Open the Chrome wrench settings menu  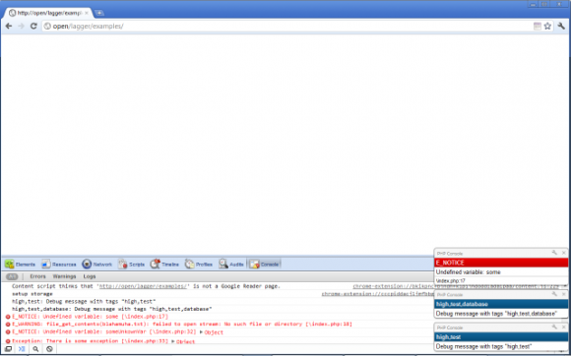[561, 27]
